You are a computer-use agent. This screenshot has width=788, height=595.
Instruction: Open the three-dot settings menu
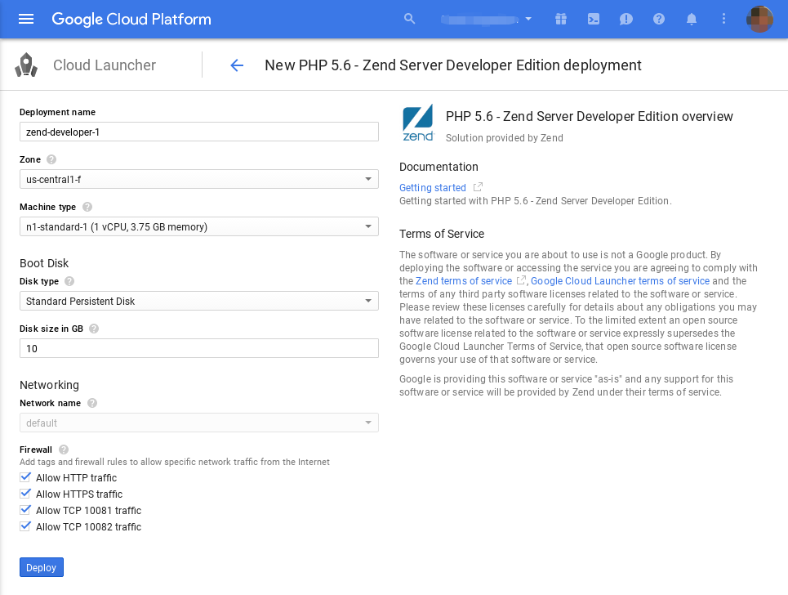tap(723, 19)
